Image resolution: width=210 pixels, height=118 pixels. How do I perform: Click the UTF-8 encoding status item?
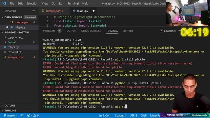pyautogui.click(x=133, y=115)
